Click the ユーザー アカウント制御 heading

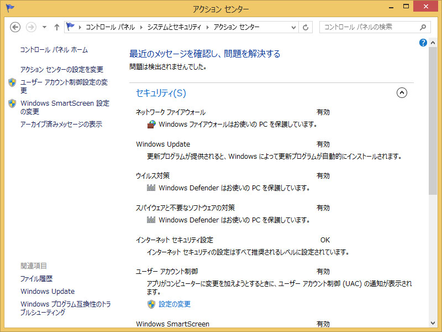click(x=167, y=271)
